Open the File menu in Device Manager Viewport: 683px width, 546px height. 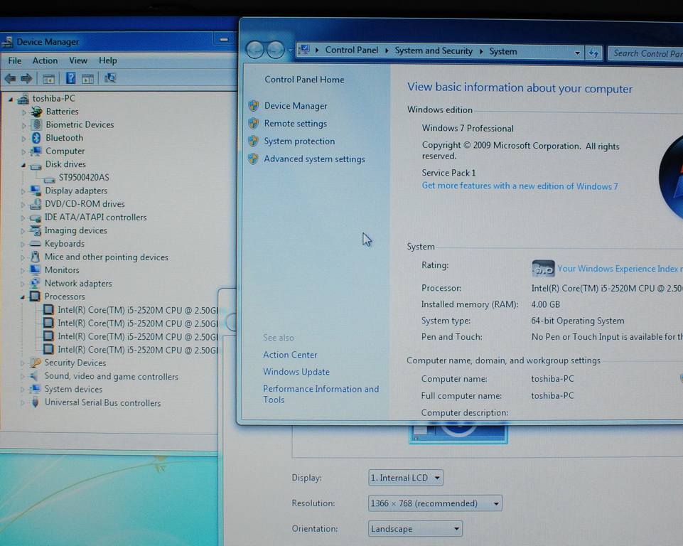click(15, 60)
